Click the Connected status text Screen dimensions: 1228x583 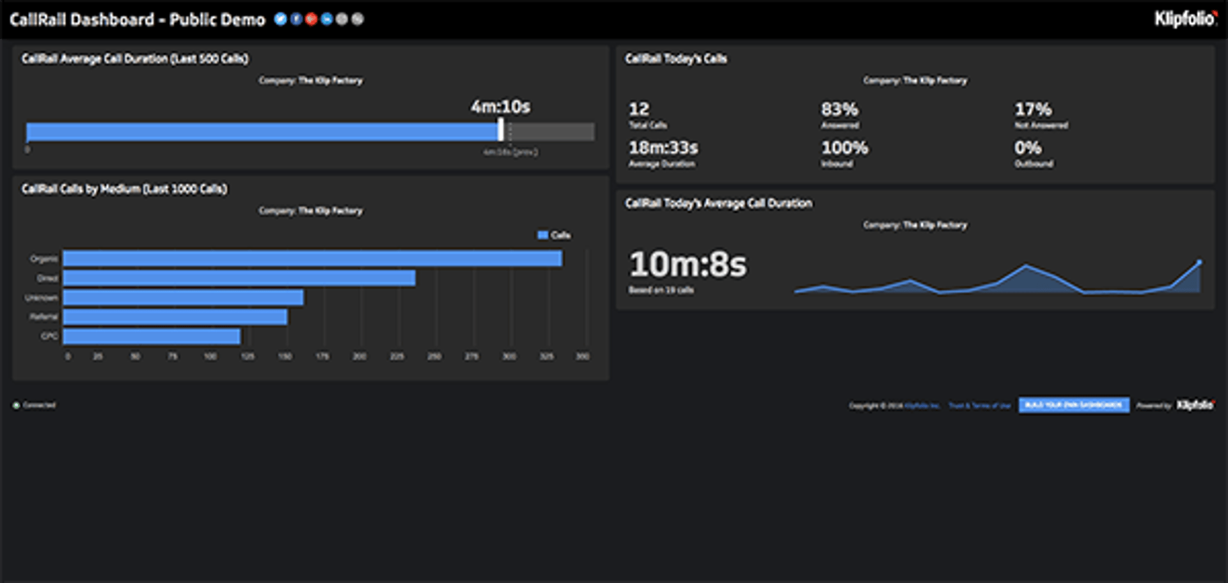pyautogui.click(x=39, y=405)
